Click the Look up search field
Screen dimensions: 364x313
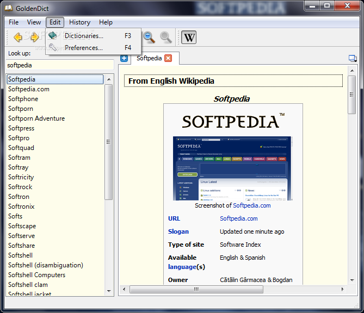(x=60, y=65)
